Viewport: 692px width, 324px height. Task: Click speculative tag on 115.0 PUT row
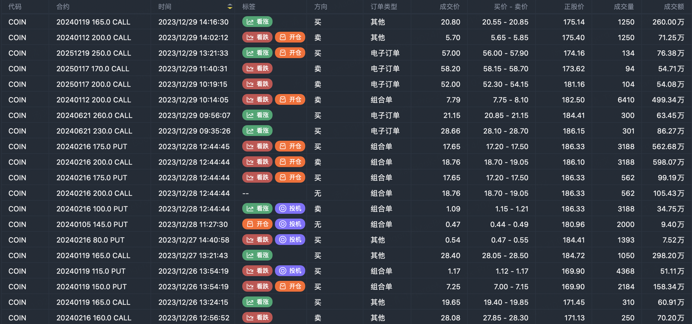pos(290,271)
